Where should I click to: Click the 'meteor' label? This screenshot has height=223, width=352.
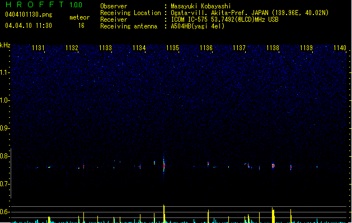click(79, 17)
